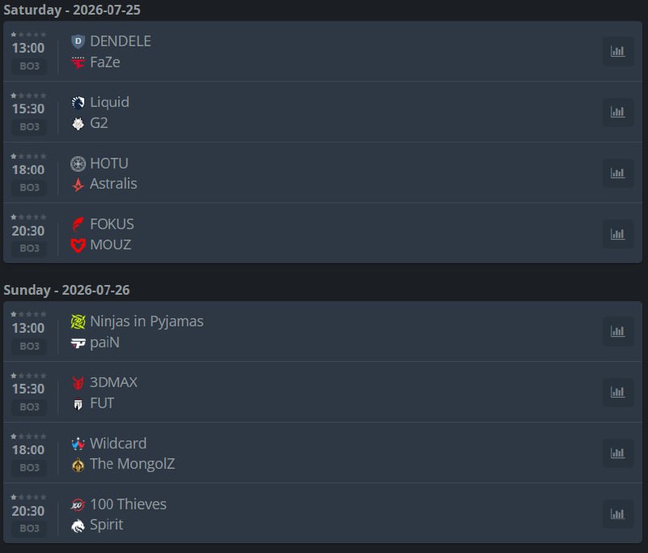The width and height of the screenshot is (648, 553).
Task: Click the FaZe team logo
Action: pos(78,62)
